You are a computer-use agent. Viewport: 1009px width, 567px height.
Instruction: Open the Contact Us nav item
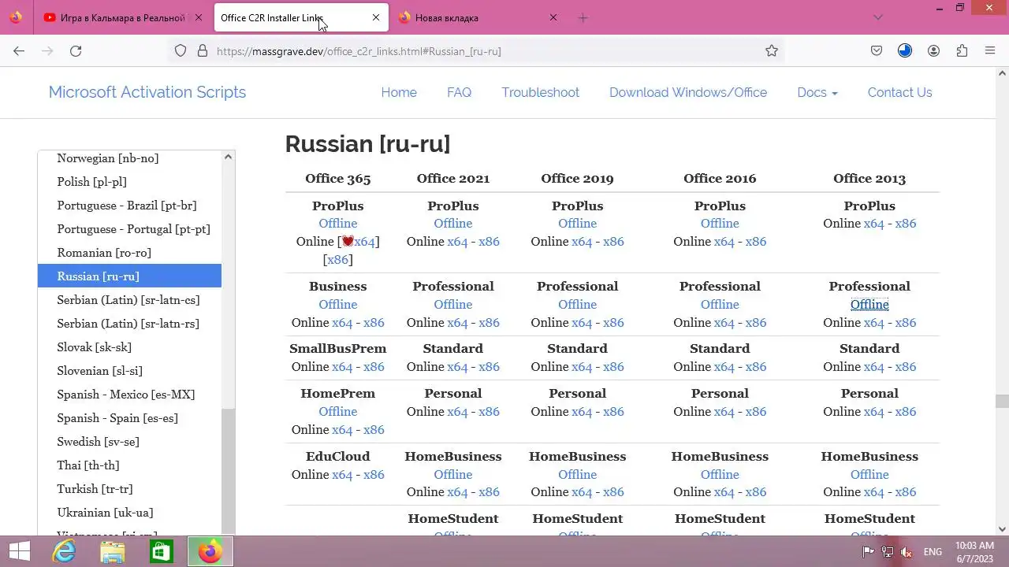(899, 92)
